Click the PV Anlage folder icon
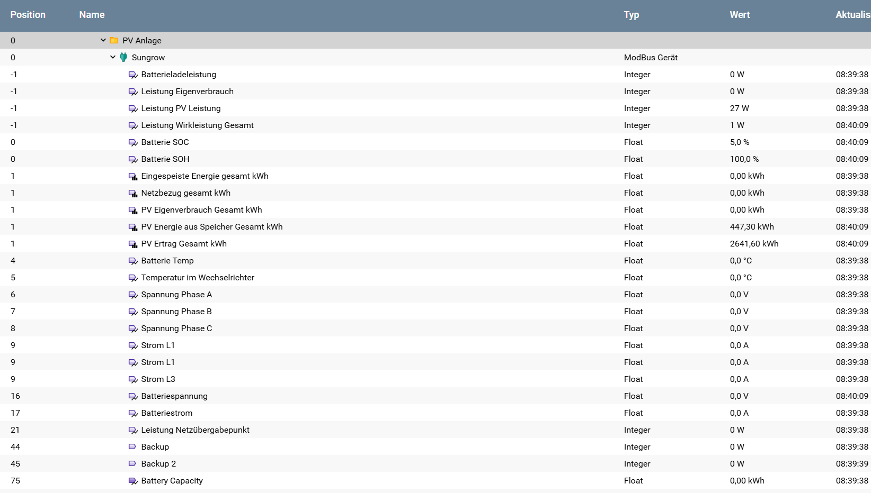The width and height of the screenshot is (871, 493). 114,40
